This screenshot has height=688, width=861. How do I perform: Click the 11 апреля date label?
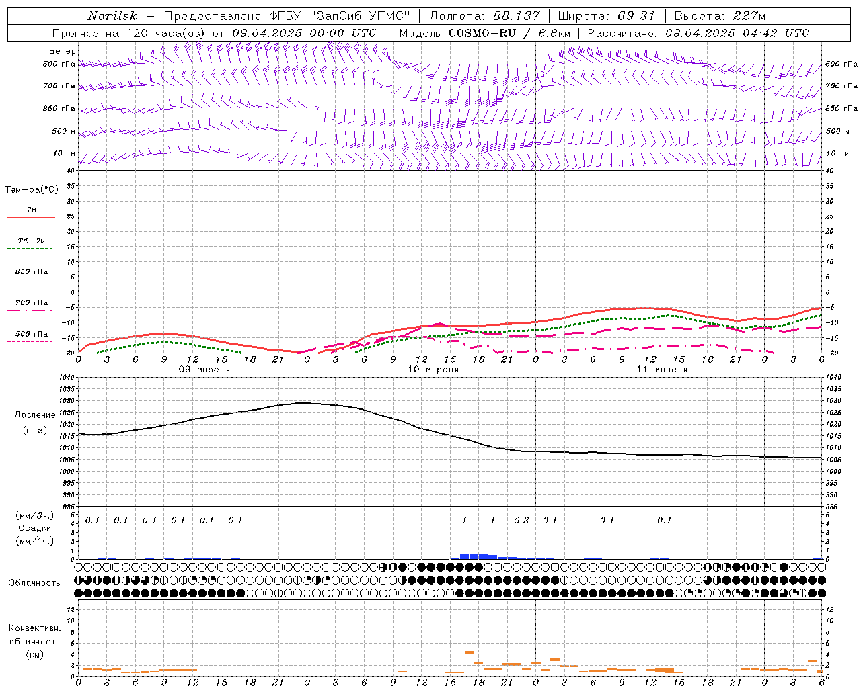[x=662, y=370]
